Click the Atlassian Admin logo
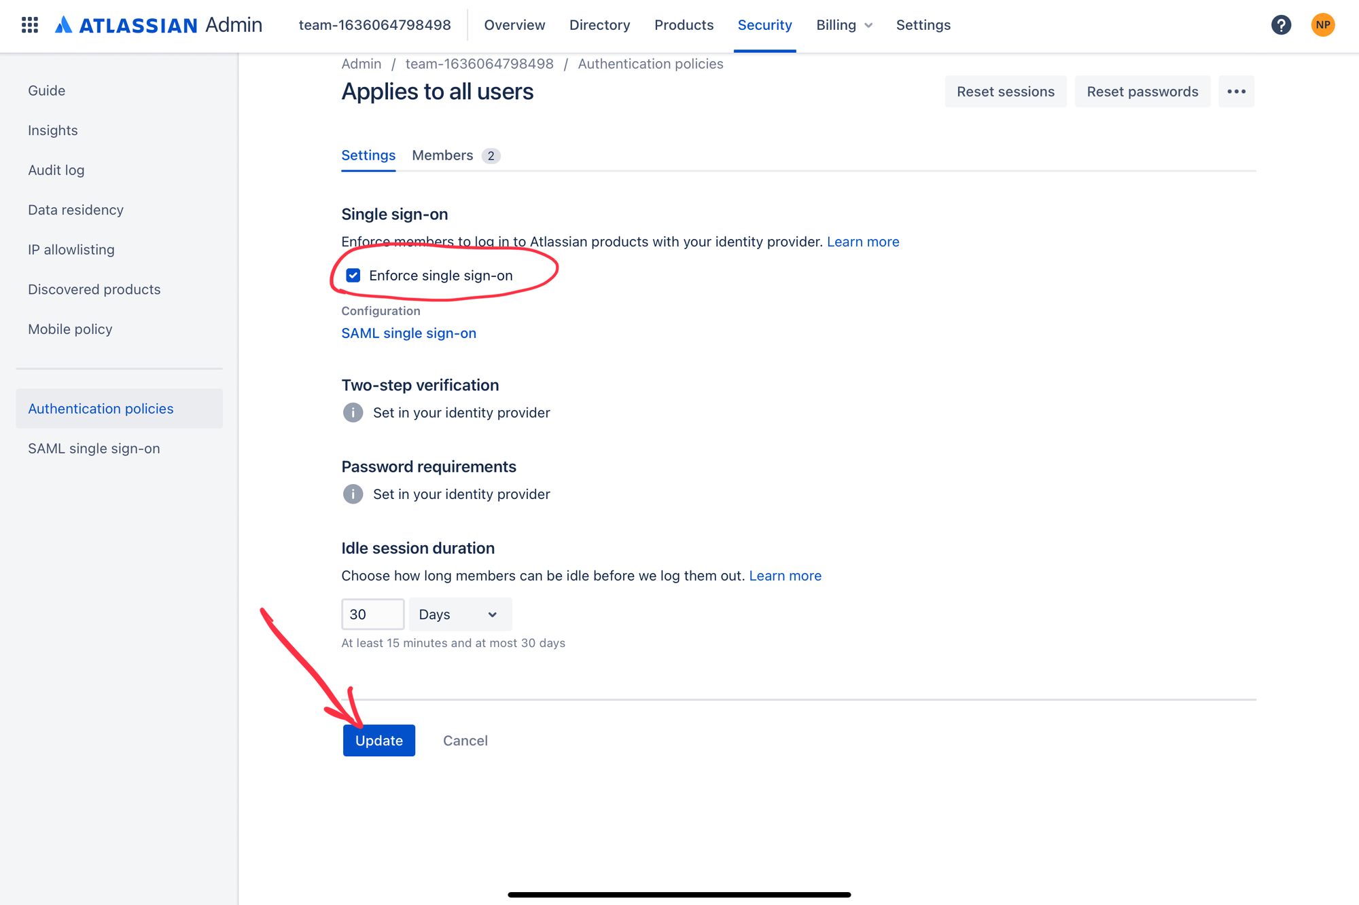The width and height of the screenshot is (1359, 905). pyautogui.click(x=158, y=25)
